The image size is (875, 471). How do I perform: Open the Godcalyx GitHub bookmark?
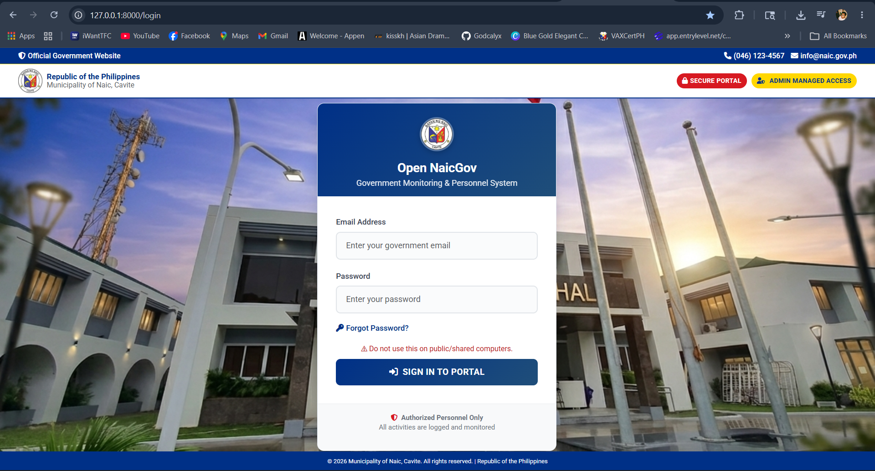click(x=482, y=36)
